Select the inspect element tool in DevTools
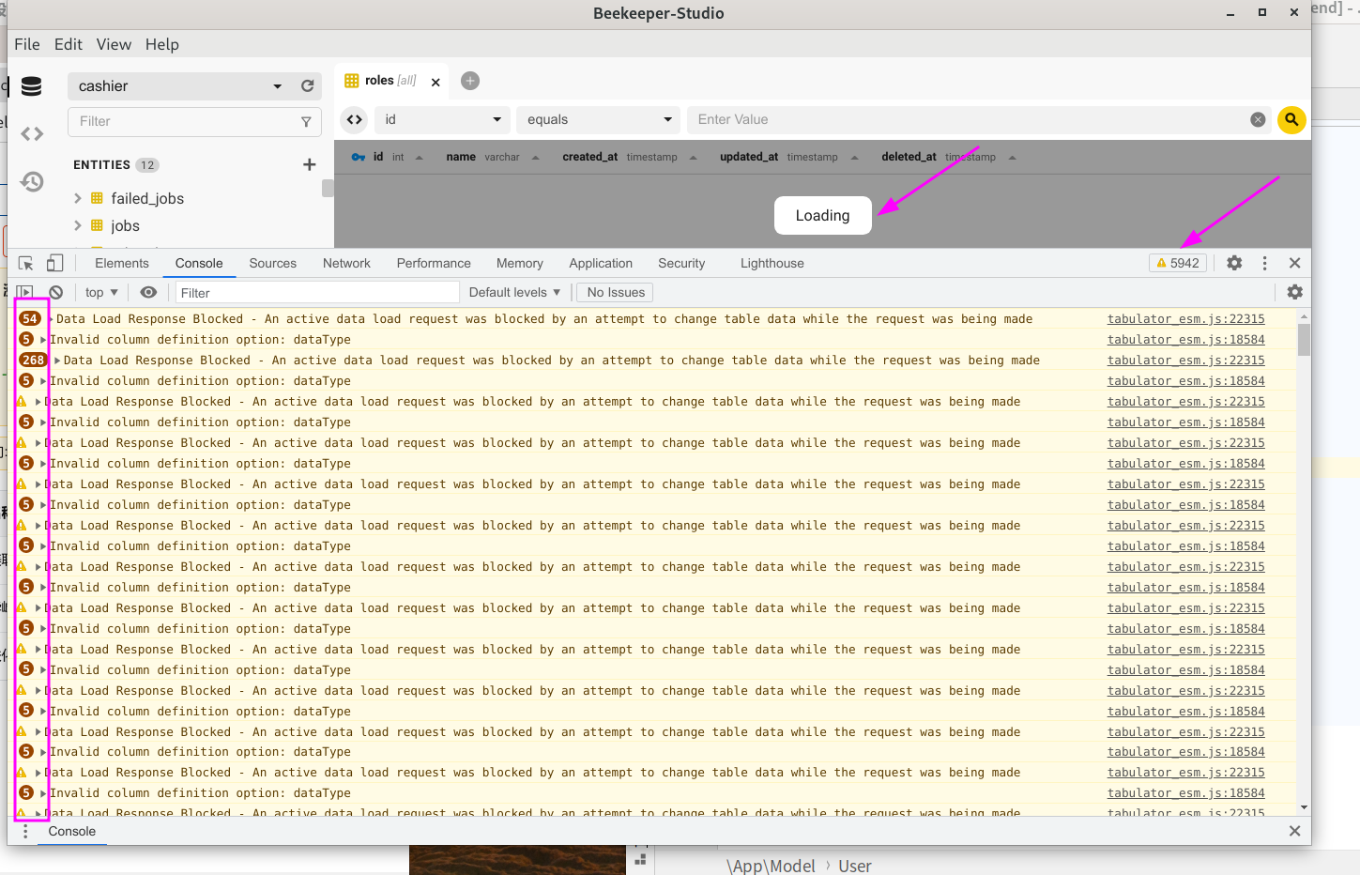The width and height of the screenshot is (1360, 875). [x=26, y=263]
